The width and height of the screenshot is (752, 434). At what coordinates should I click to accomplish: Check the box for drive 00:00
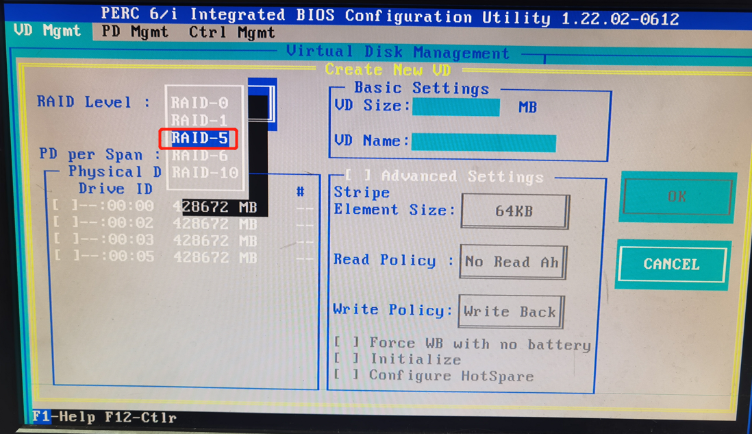click(x=65, y=206)
